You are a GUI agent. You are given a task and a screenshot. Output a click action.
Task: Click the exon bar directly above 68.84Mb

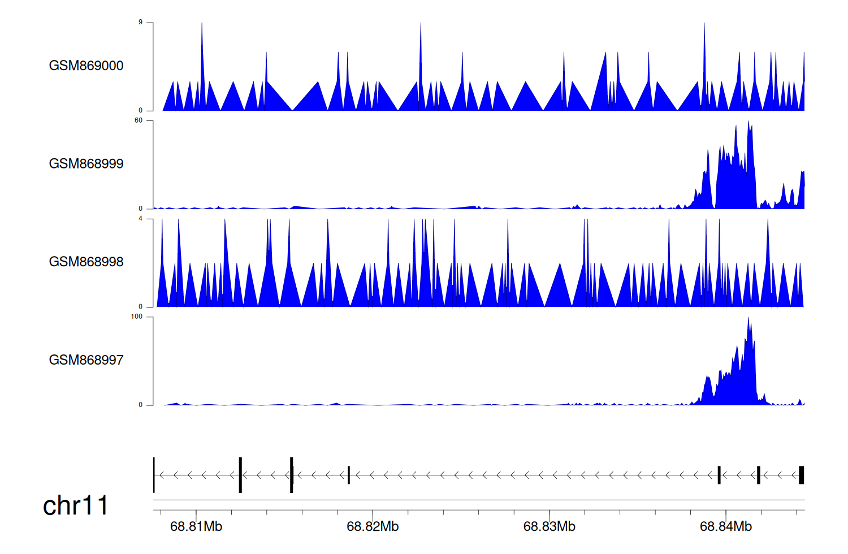coord(719,475)
